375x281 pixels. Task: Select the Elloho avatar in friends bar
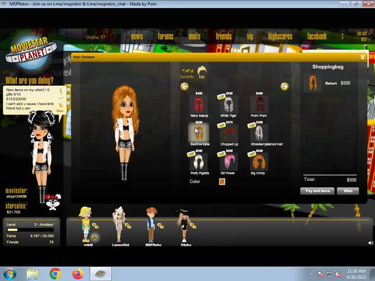(x=184, y=225)
